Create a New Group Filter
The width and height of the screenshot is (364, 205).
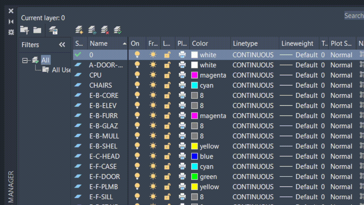37,30
